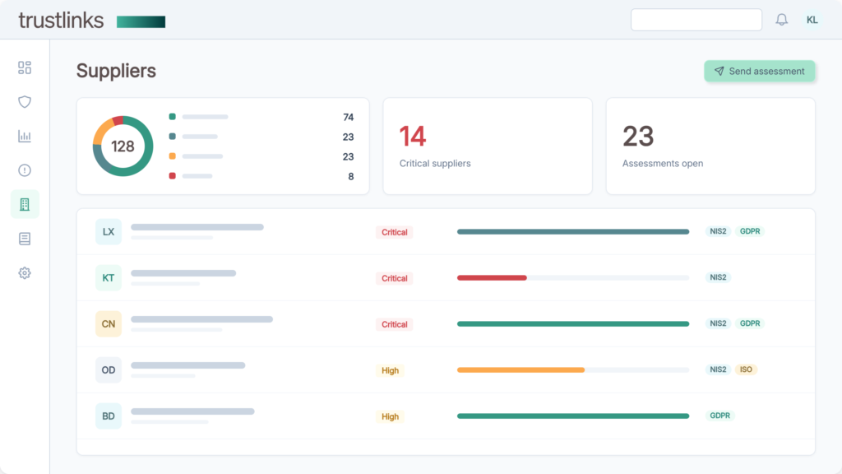Open the shield security icon in sidebar
Viewport: 842px width, 474px height.
click(25, 101)
